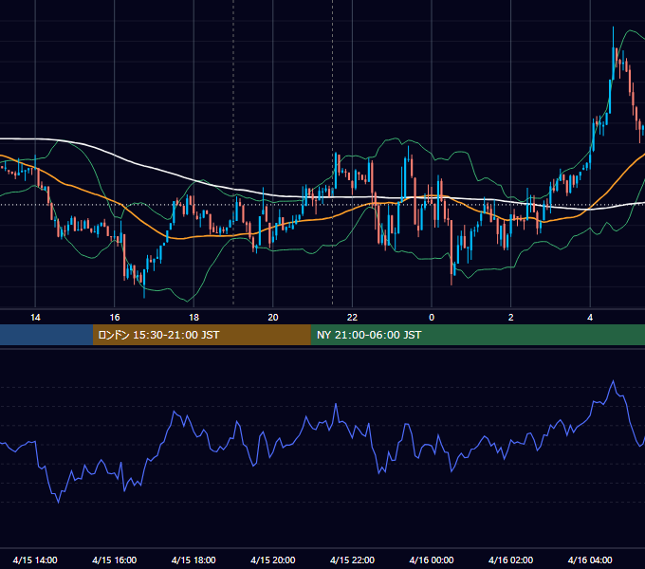
Task: Click the hour label 4 on the price chart axis
Action: tap(590, 318)
